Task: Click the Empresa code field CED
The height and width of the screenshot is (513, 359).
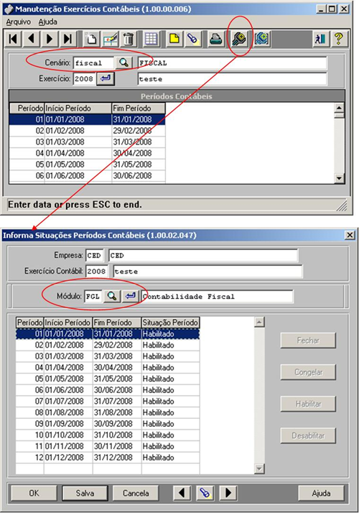Action: click(95, 255)
